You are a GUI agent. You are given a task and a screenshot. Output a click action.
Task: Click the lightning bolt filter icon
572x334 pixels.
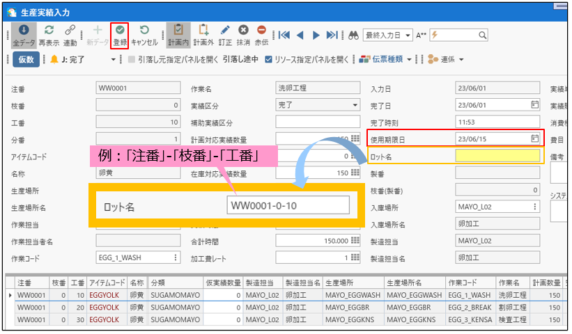pos(435,35)
